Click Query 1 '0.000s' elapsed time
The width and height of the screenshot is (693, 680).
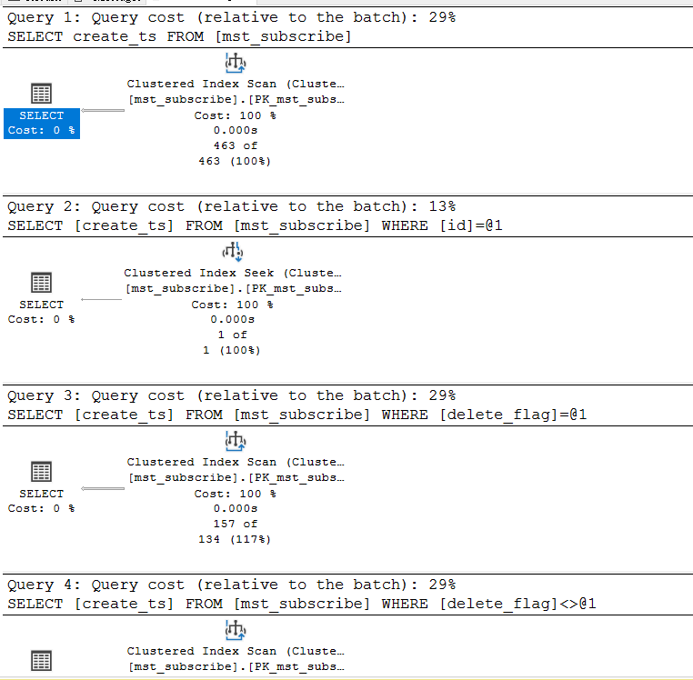click(236, 130)
